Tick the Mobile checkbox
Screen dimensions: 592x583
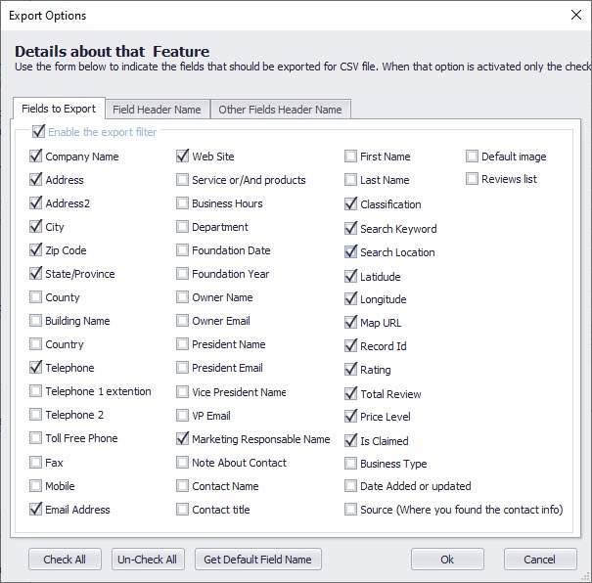[36, 485]
